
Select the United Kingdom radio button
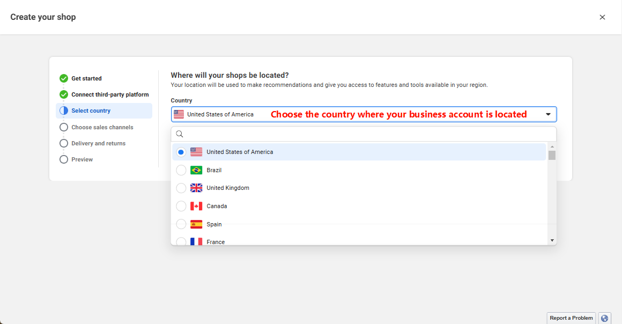181,188
